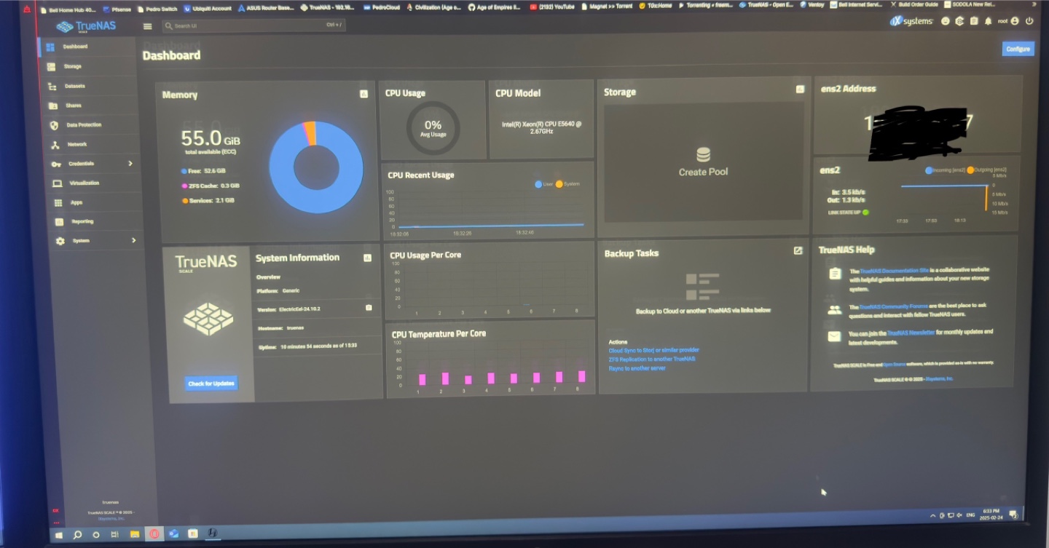The width and height of the screenshot is (1049, 548).
Task: Open the jobs clipboard icon
Action: tap(974, 21)
